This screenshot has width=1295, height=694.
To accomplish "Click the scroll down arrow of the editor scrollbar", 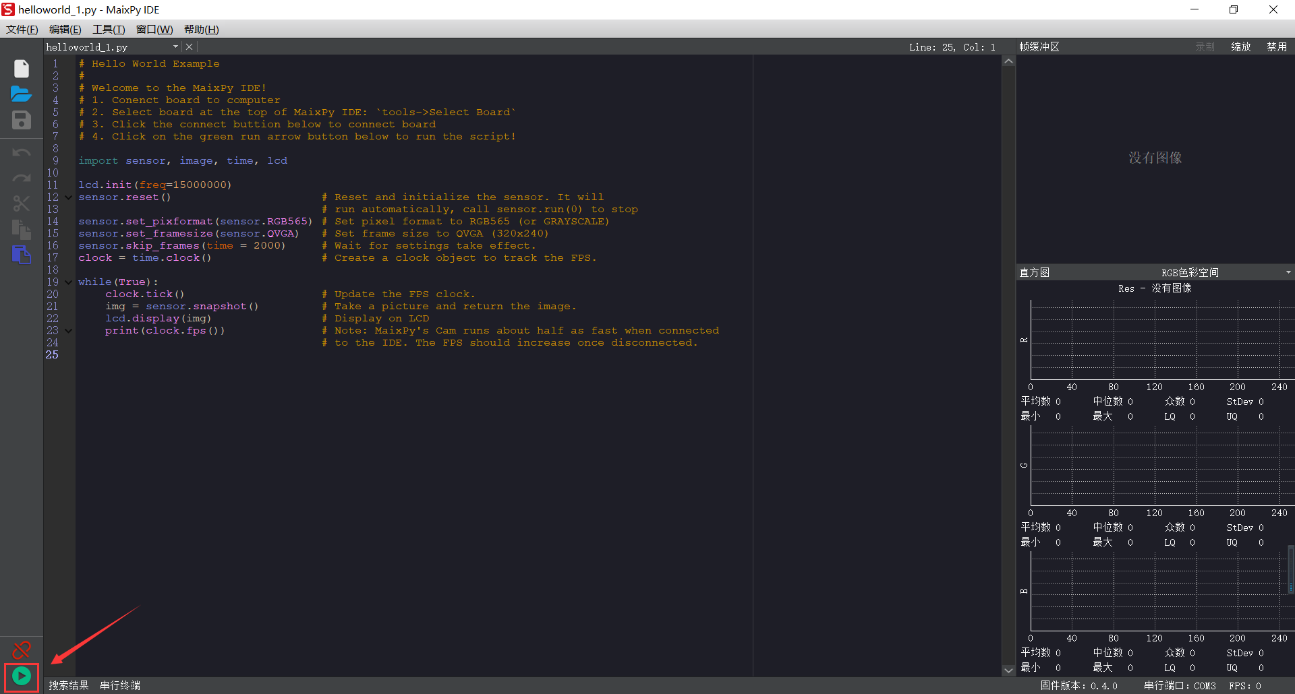I will (x=1008, y=670).
